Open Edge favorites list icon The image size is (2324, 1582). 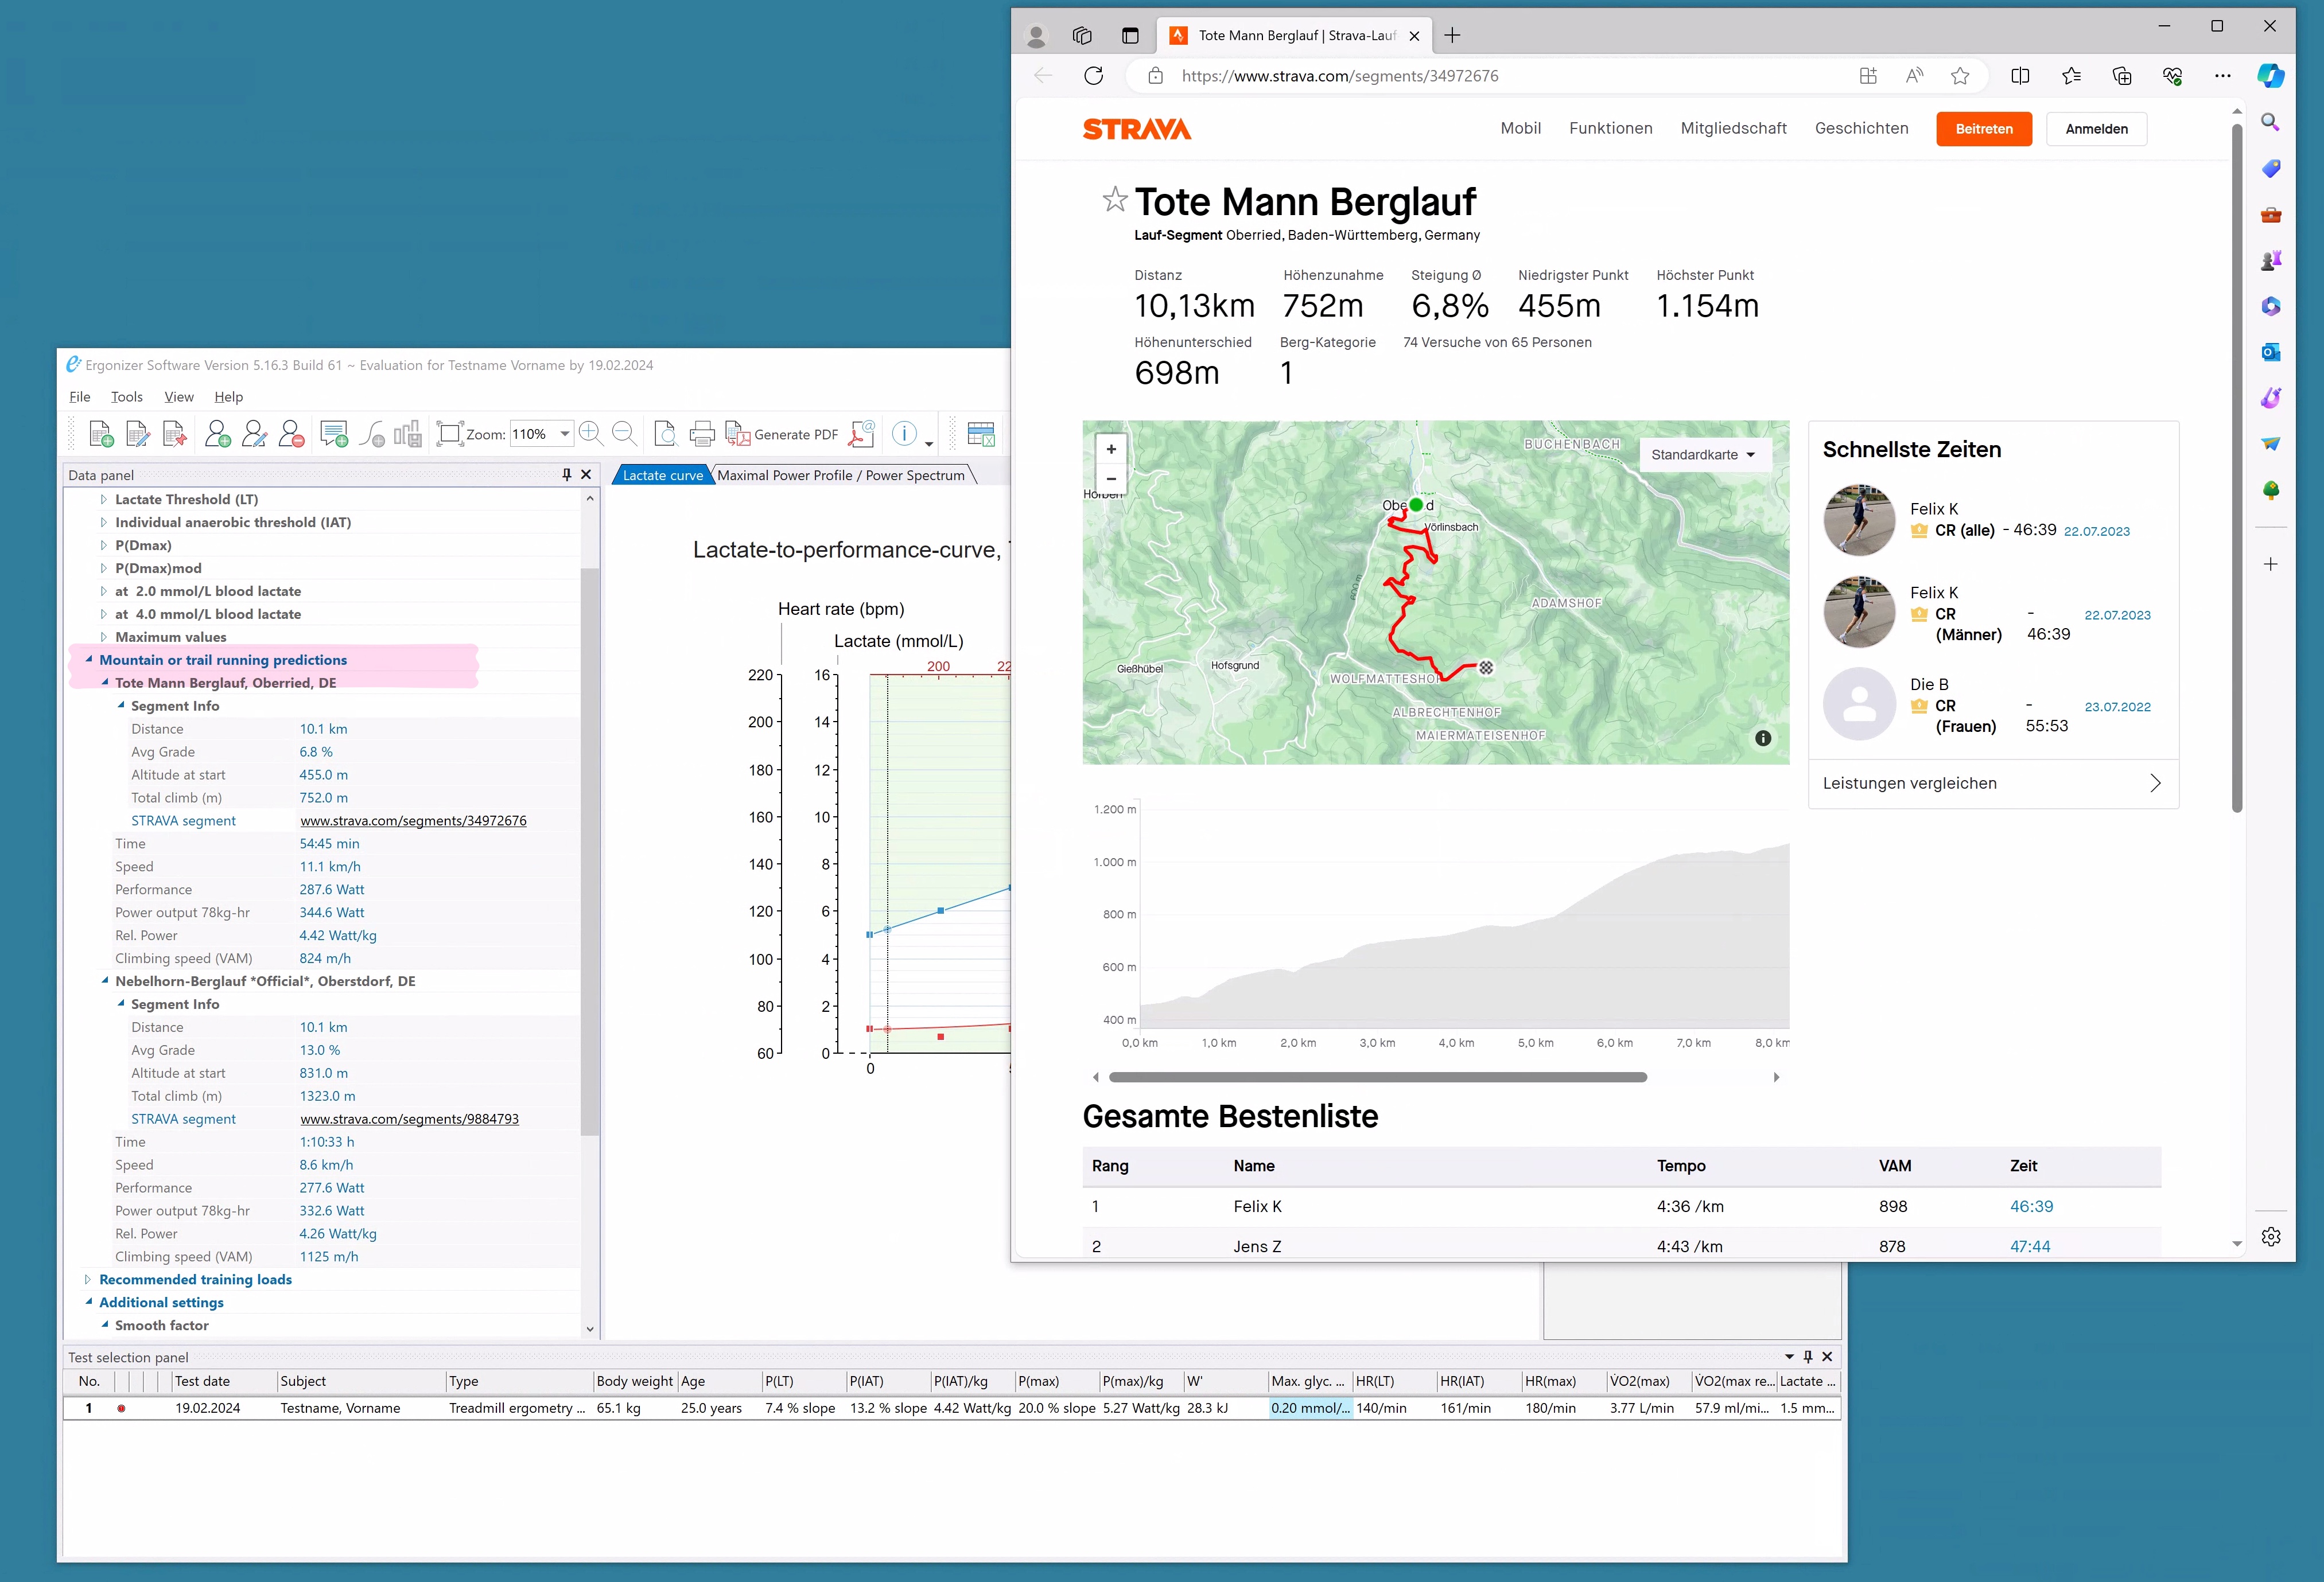pyautogui.click(x=2071, y=76)
